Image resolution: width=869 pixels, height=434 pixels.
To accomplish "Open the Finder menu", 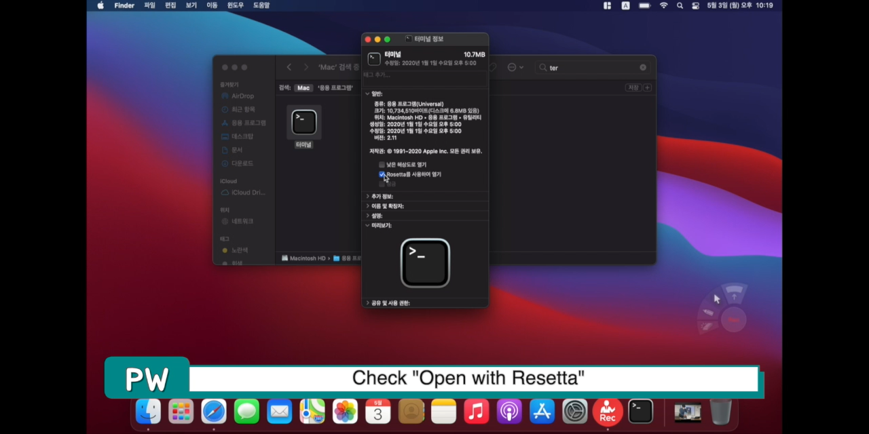I will 124,5.
